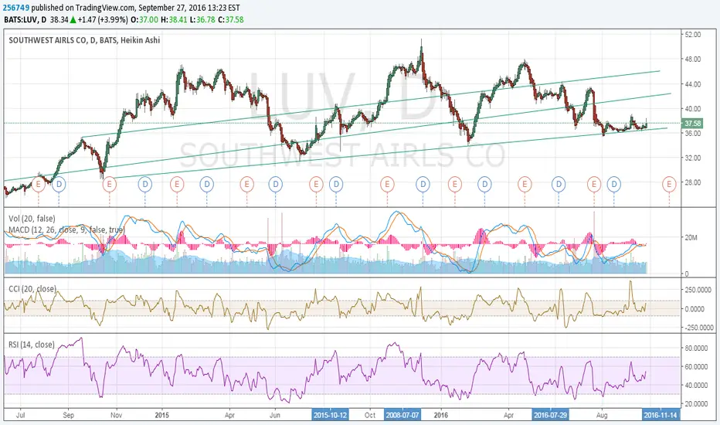Click the 80.0000 RSI axis value
Image resolution: width=720 pixels, height=425 pixels.
696,348
